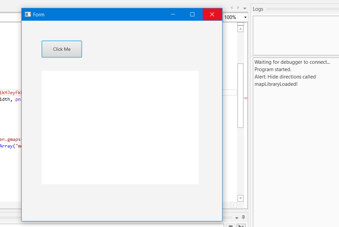The height and width of the screenshot is (227, 339).
Task: Click the split-view handle above scrollbar
Action: (240, 24)
